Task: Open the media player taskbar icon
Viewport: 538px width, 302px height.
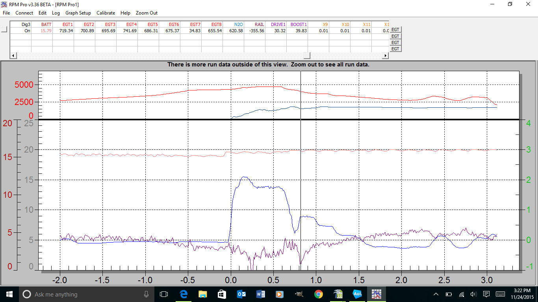Action: click(x=280, y=294)
